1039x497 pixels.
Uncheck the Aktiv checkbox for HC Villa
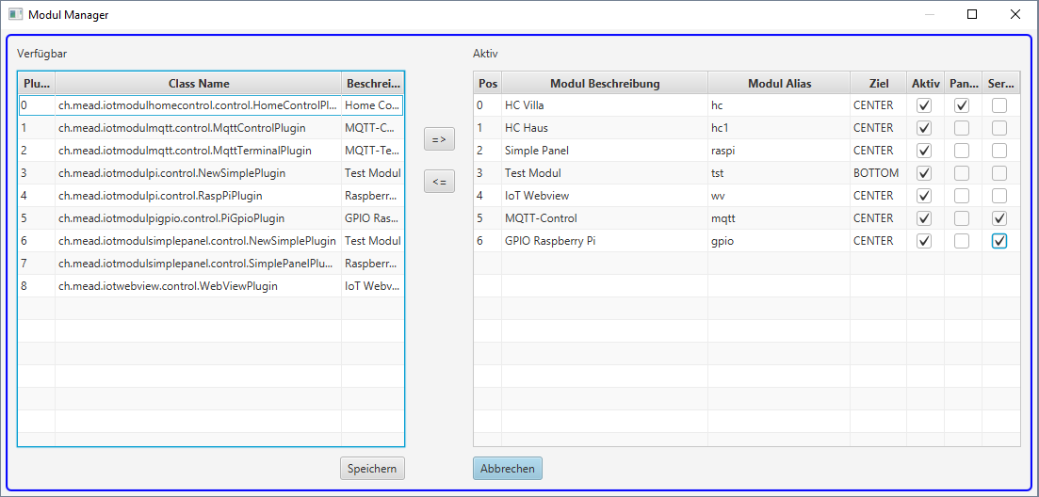tap(924, 105)
